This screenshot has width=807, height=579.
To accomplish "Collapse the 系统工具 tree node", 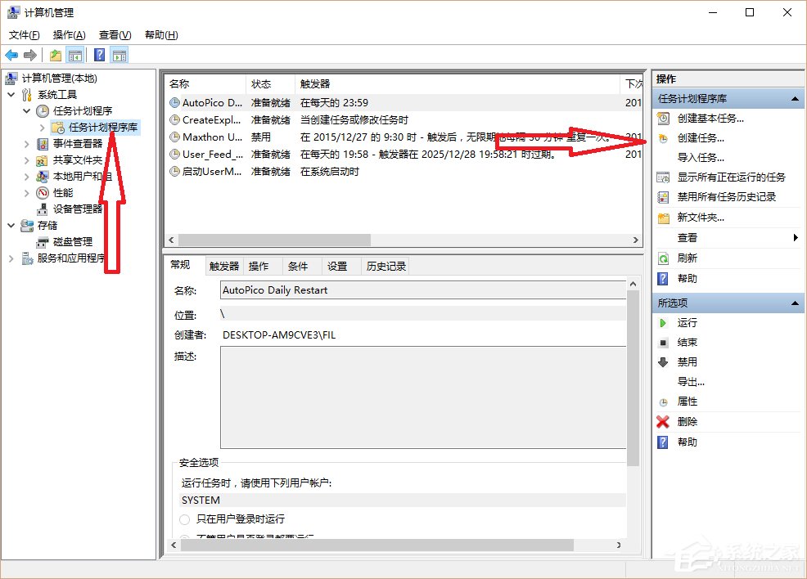I will click(11, 94).
